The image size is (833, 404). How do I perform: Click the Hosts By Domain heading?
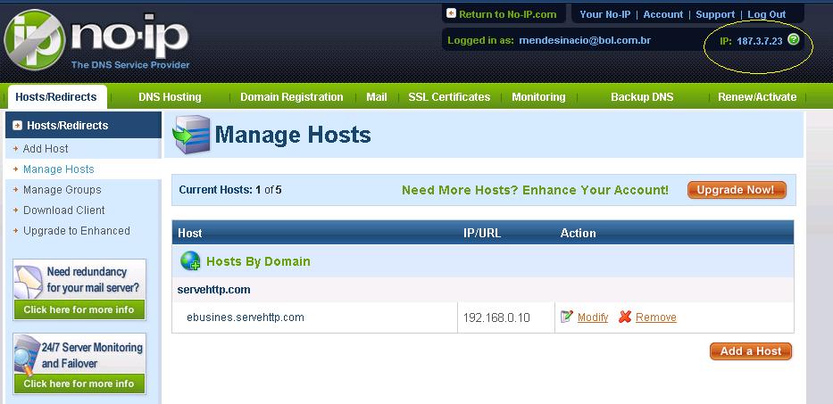[258, 261]
